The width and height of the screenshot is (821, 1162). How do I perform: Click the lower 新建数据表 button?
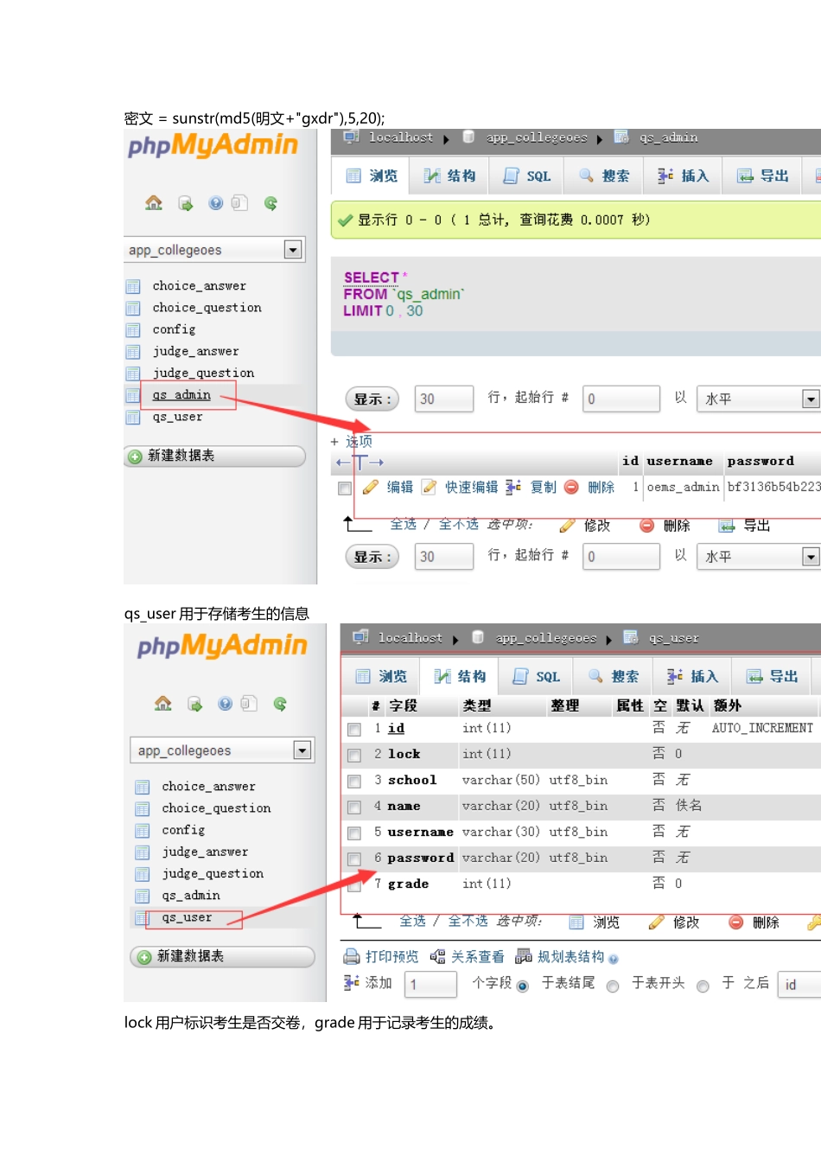[x=223, y=956]
